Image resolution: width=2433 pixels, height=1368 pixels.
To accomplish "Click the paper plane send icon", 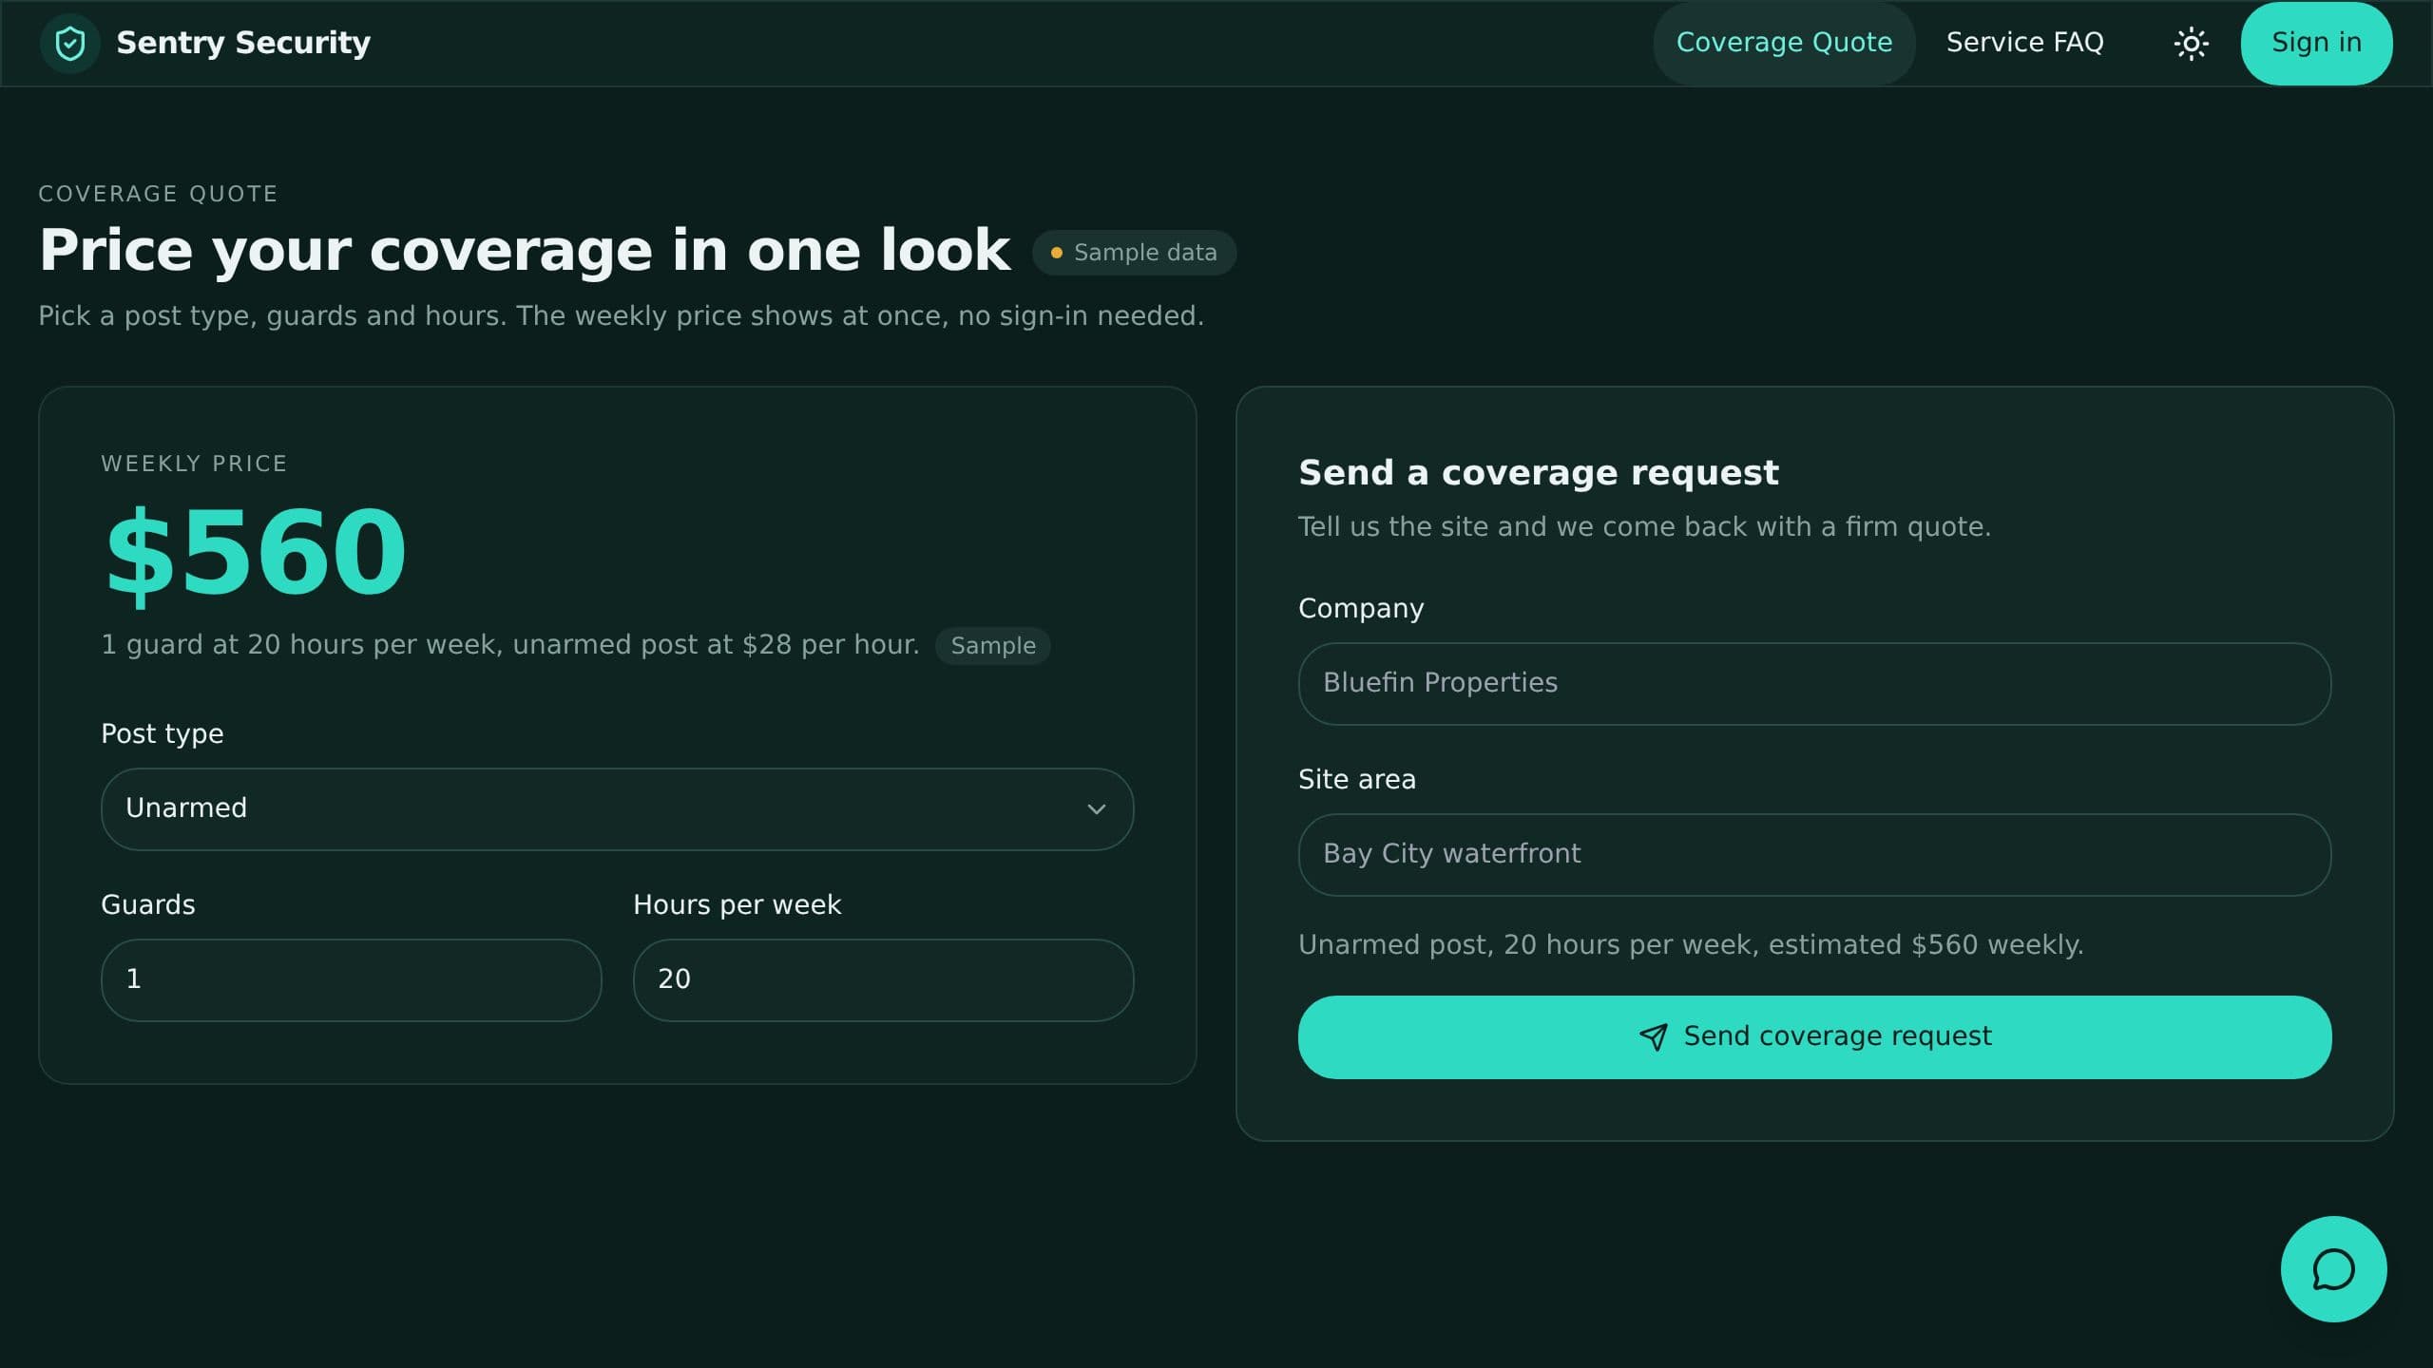I will [1654, 1036].
